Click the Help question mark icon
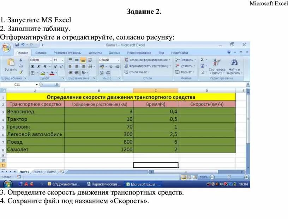This screenshot has width=288, height=219. 229,52
